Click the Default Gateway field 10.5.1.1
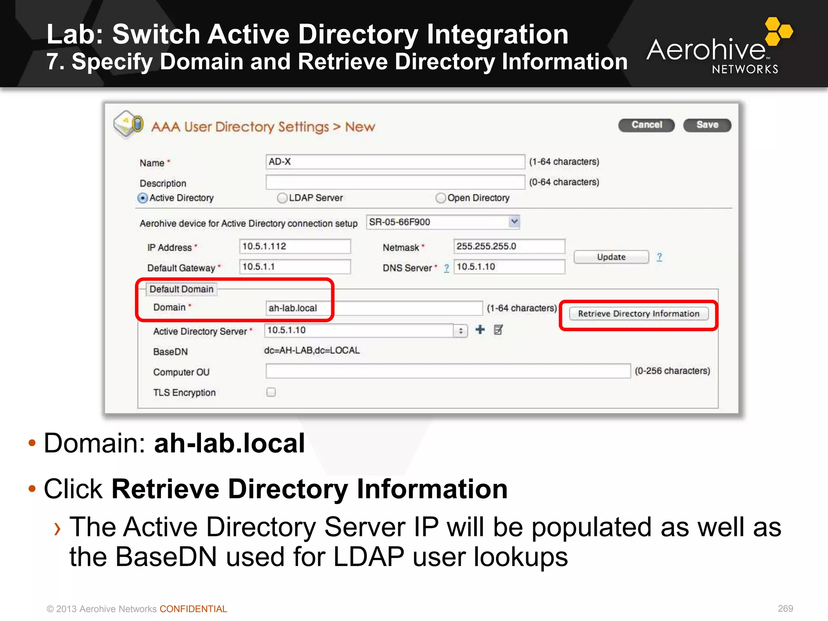 (x=295, y=267)
